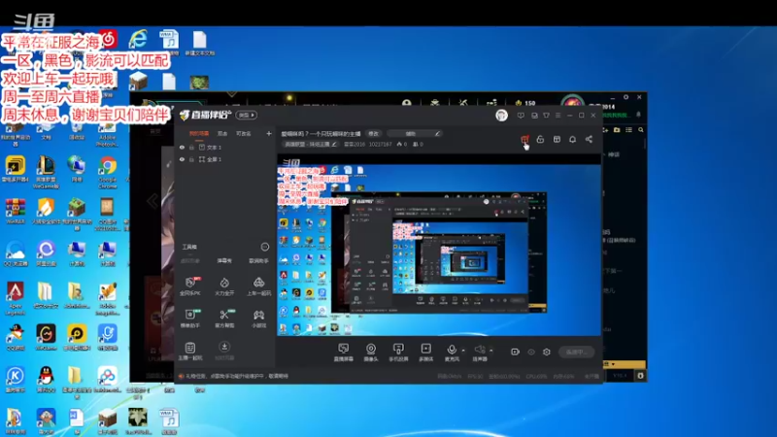Click the 直播中 live status button
The height and width of the screenshot is (437, 777).
(576, 352)
